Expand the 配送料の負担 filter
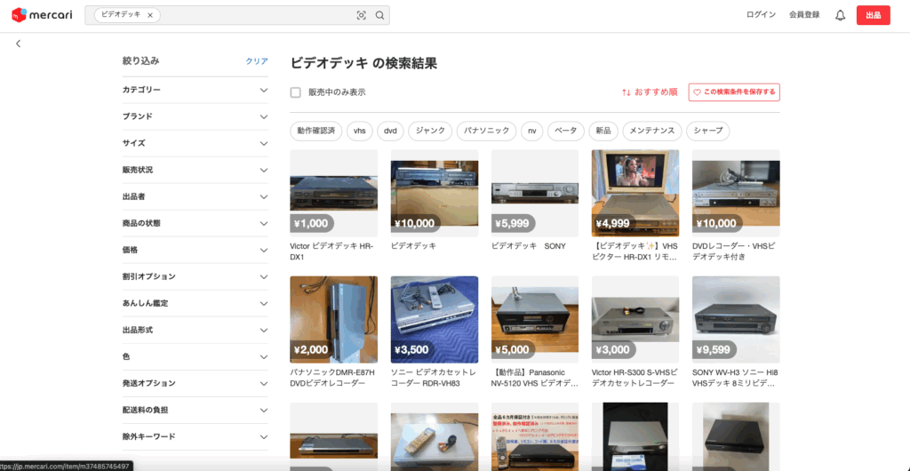Viewport: 910px width, 471px height. pos(195,410)
